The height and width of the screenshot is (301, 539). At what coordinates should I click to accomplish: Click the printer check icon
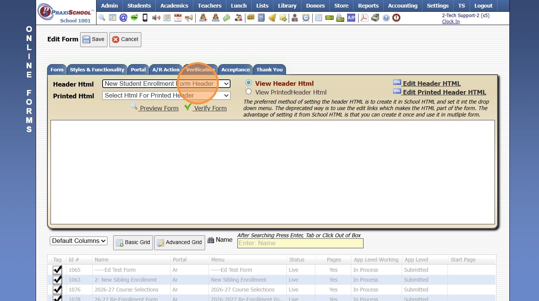click(x=340, y=17)
